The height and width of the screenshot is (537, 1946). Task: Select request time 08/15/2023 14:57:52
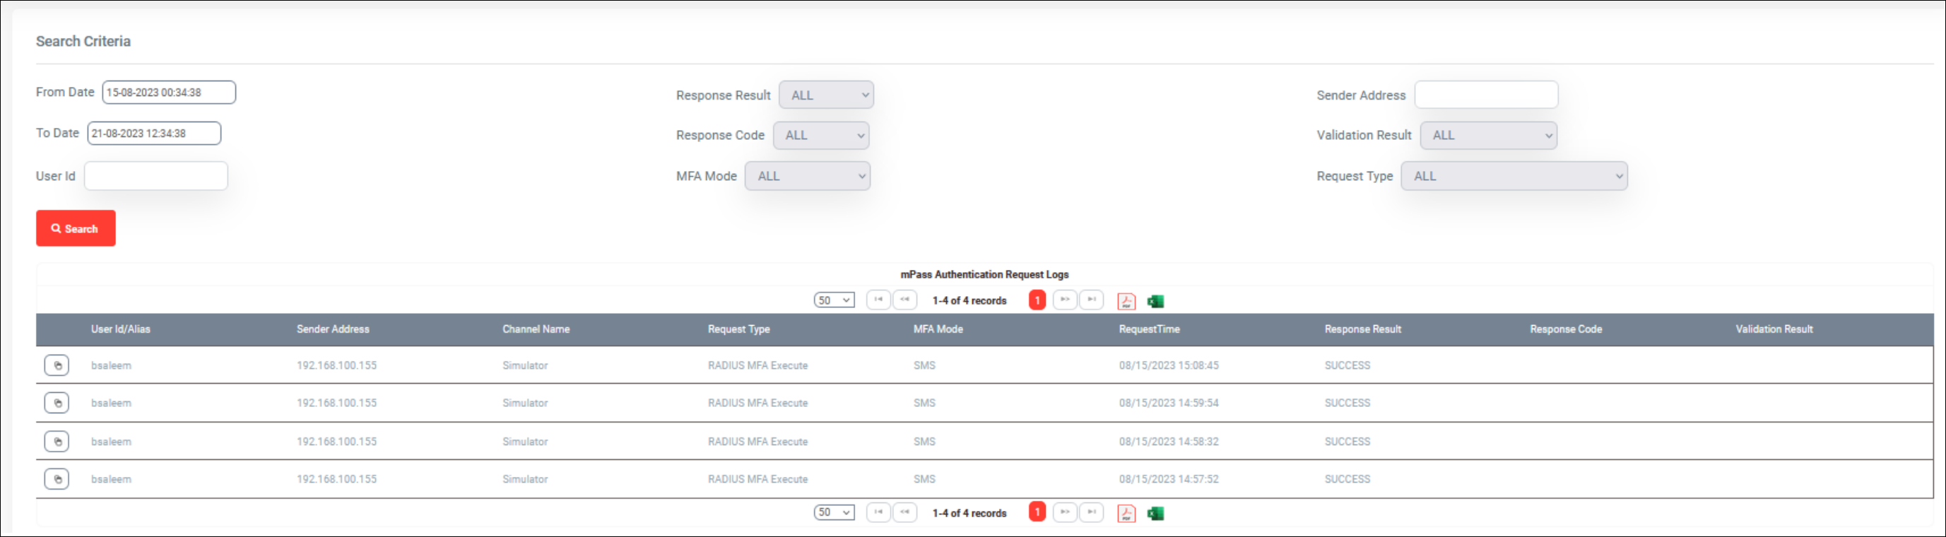(x=1169, y=480)
